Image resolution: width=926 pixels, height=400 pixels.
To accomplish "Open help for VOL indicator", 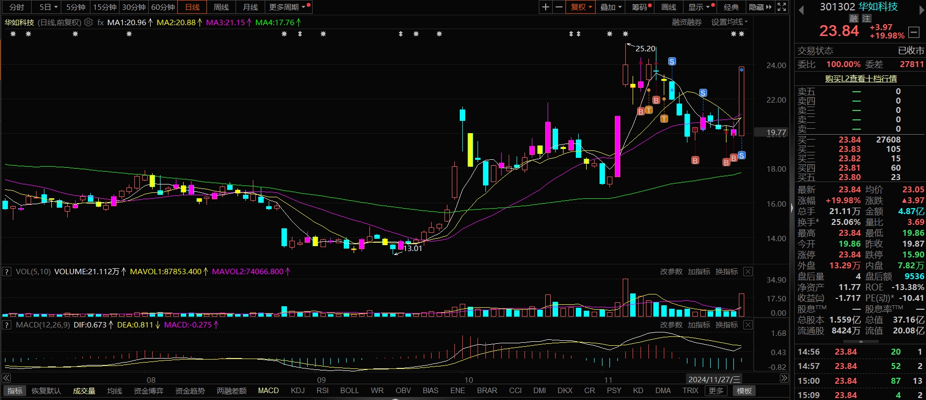I will pyautogui.click(x=7, y=272).
